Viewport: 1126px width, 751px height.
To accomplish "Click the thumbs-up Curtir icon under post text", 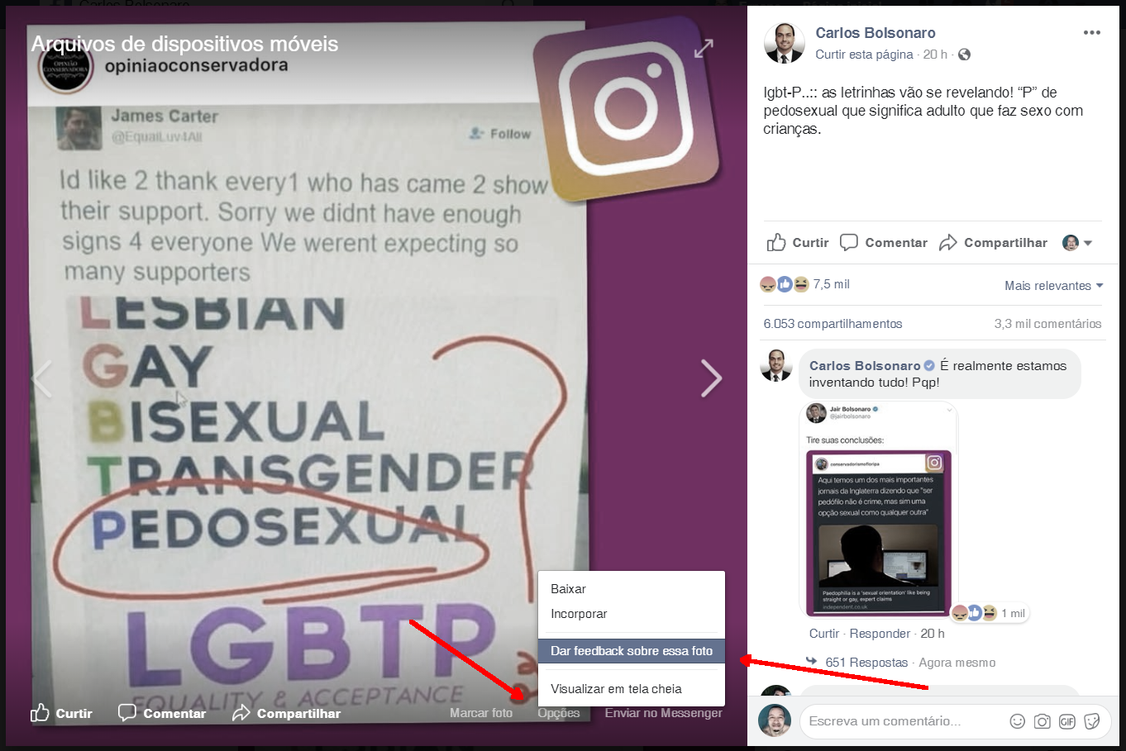I will tap(776, 242).
